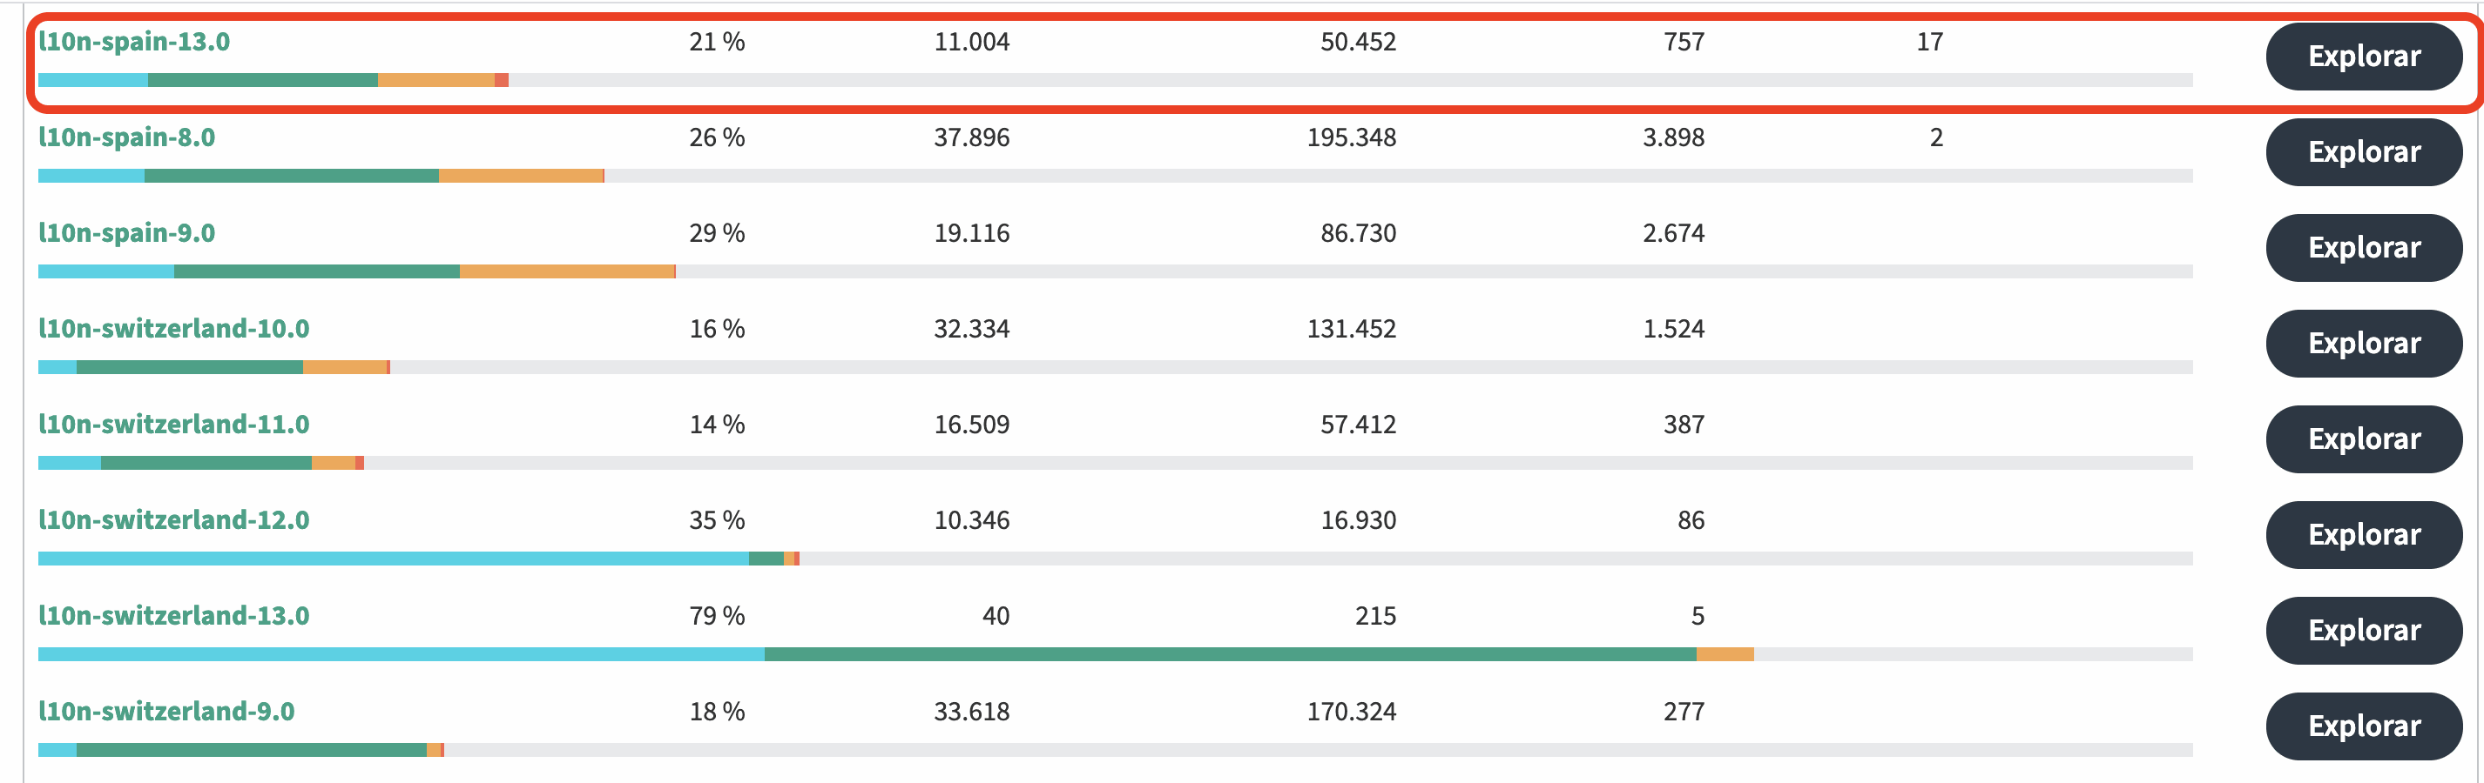Image resolution: width=2484 pixels, height=783 pixels.
Task: Open the l10n-switzerland-11.0 project link
Action: click(173, 424)
